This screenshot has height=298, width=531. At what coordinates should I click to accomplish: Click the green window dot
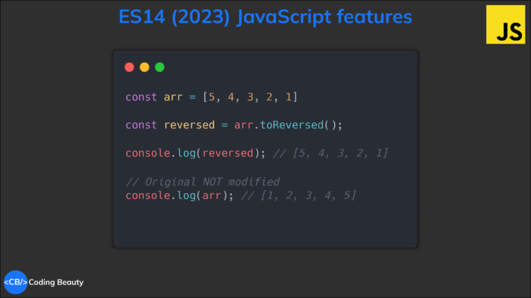pyautogui.click(x=160, y=67)
